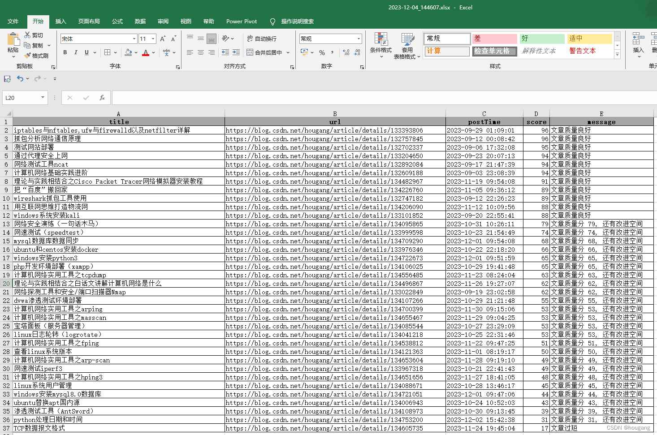The height and width of the screenshot is (435, 657).
Task: Toggle bottom vertical alignment
Action: point(212,39)
